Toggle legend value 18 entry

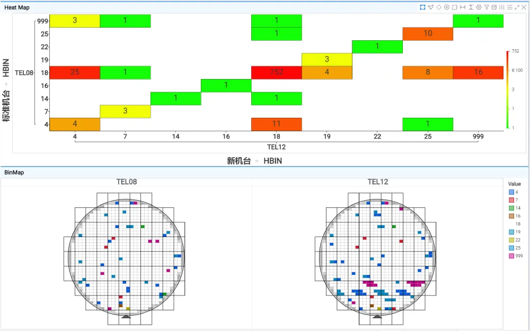pyautogui.click(x=517, y=224)
